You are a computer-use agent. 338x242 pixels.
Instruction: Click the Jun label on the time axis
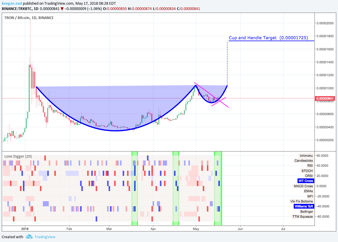(240, 229)
